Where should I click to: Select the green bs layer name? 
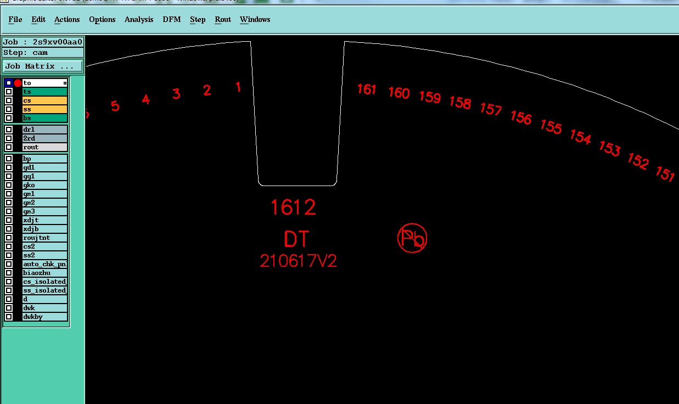click(44, 118)
